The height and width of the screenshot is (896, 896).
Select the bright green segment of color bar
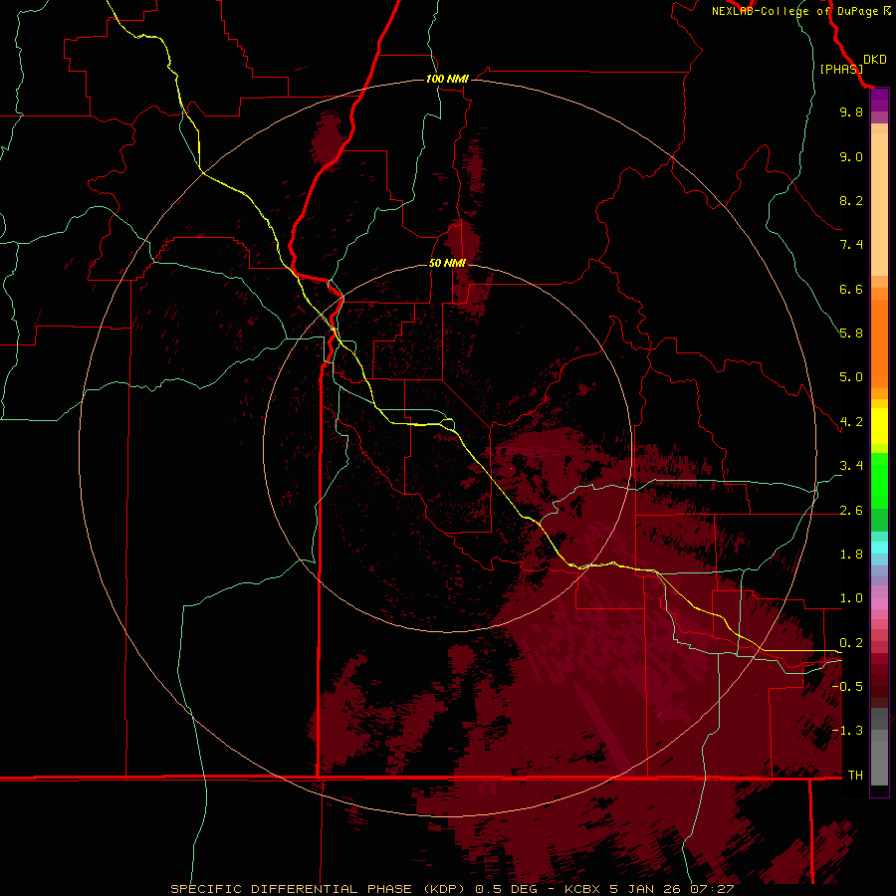879,480
